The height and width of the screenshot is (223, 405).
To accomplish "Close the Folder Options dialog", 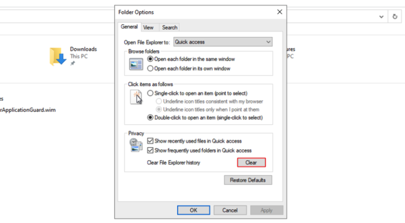I will pyautogui.click(x=279, y=12).
